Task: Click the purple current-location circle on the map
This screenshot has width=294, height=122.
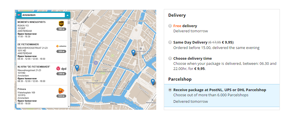Action: 96,63
